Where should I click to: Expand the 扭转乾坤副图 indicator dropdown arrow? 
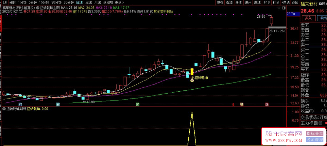pyautogui.click(x=4, y=109)
